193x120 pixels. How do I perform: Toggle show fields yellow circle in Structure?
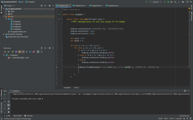[20, 52]
